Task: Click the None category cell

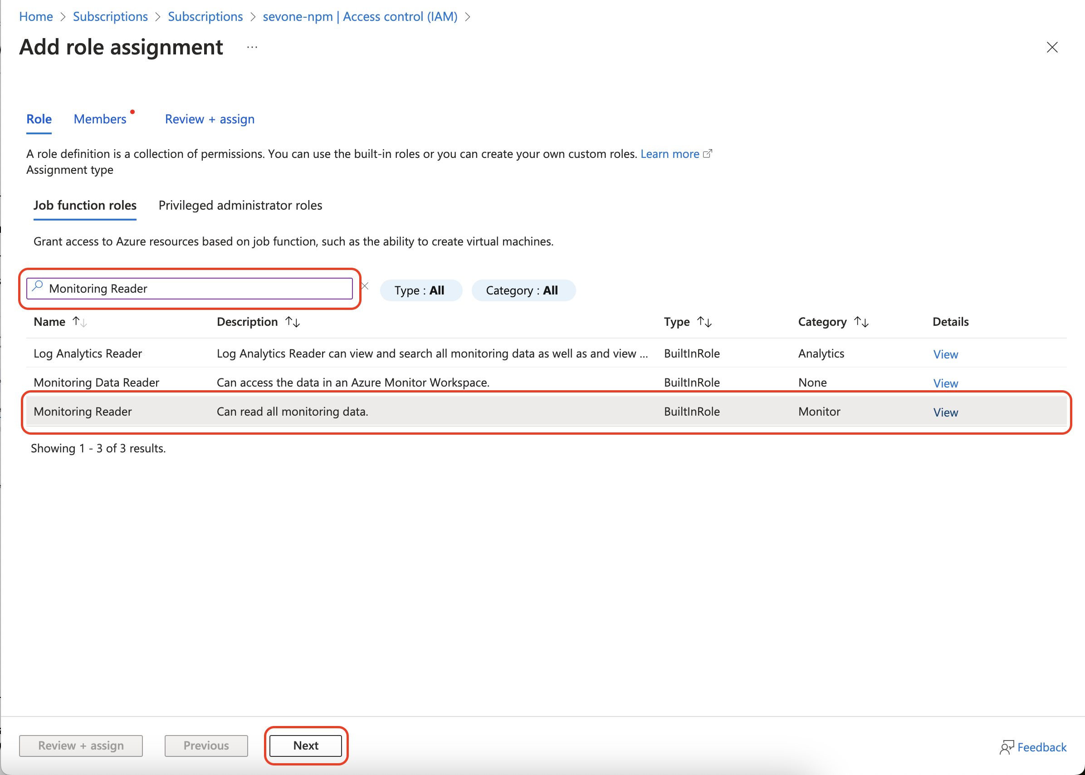Action: (812, 383)
